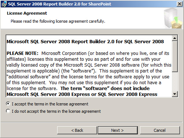Cancel the setup wizard

click(160, 130)
